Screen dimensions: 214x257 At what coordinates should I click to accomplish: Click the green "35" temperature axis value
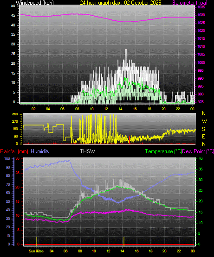(x=201, y=169)
